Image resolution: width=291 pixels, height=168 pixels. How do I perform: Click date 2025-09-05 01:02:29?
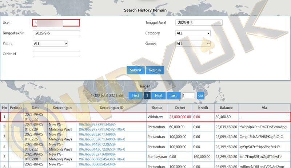(x=34, y=127)
